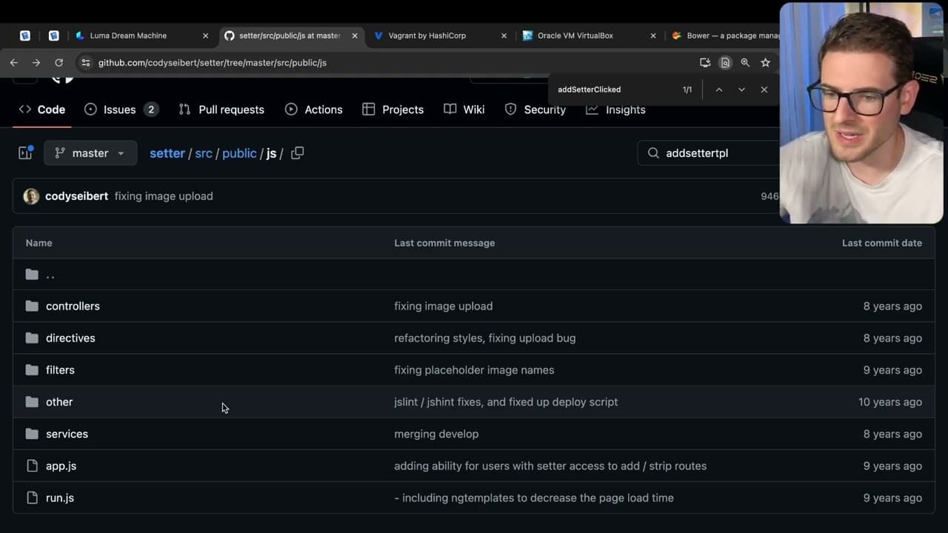Click the zoom magnifier icon in address bar
948x533 pixels.
coord(745,63)
